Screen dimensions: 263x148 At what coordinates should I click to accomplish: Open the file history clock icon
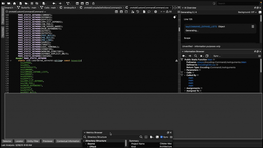(138, 12)
